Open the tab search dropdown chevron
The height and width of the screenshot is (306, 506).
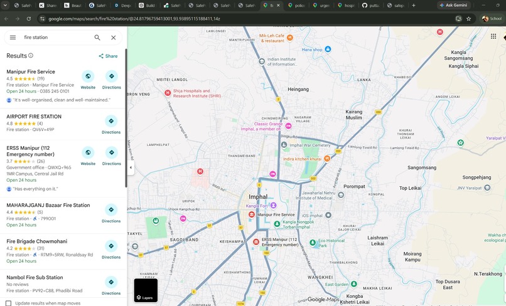tap(5, 5)
